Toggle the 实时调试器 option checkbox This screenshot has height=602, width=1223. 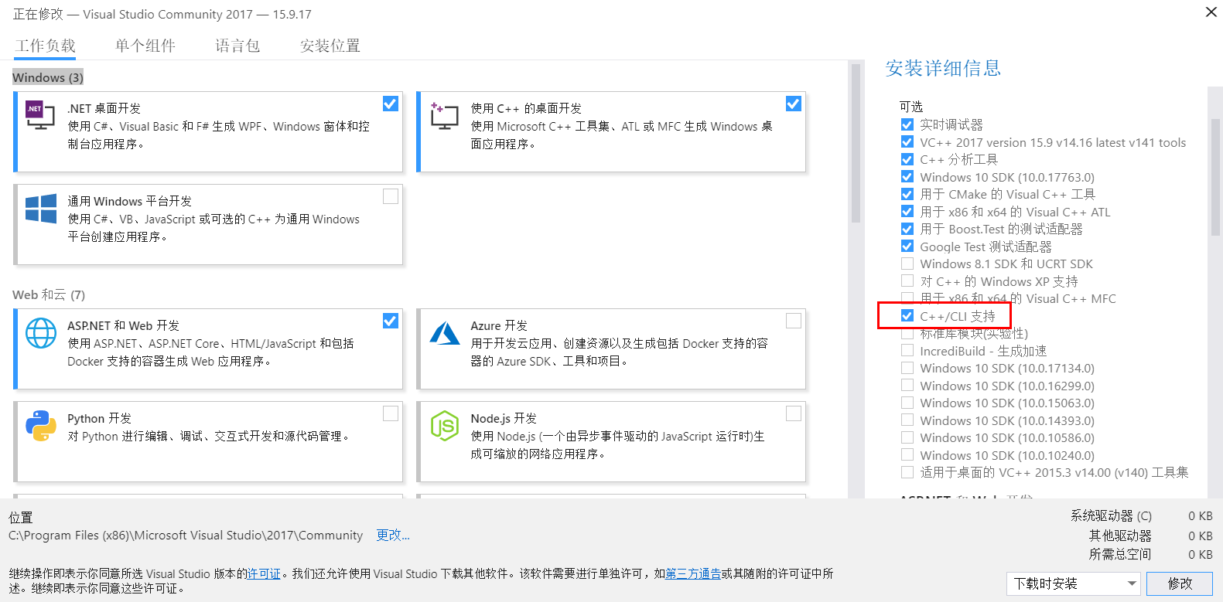907,124
